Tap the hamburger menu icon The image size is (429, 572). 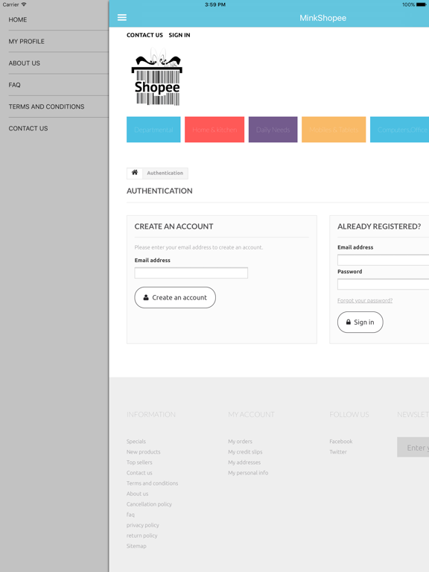coord(122,18)
